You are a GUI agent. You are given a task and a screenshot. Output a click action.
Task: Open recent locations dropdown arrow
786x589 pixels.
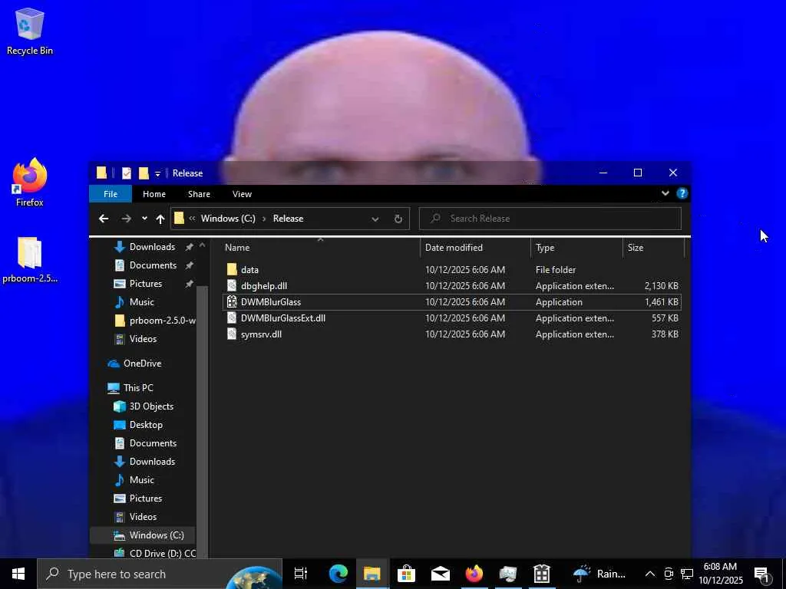[x=144, y=219]
